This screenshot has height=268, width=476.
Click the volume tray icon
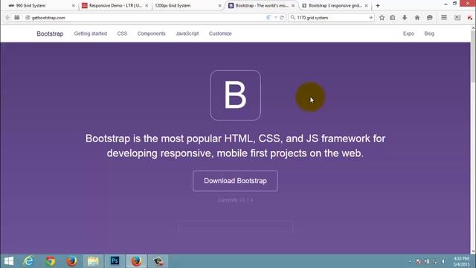point(443,261)
